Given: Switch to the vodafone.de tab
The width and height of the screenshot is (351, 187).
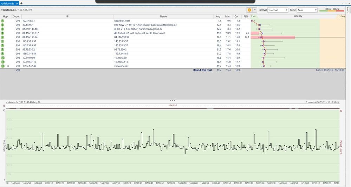Looking at the screenshot, I should [7, 4].
